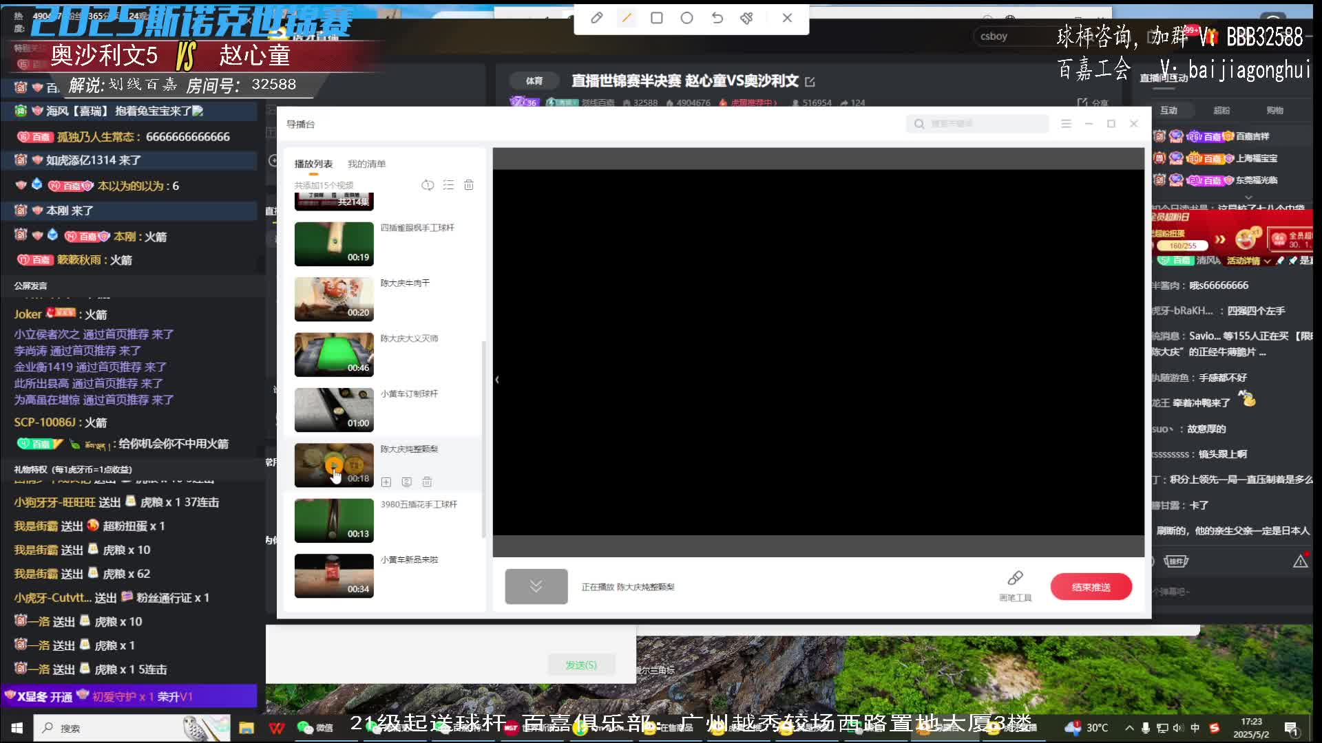This screenshot has height=743, width=1322.
Task: Click the undo arrow in drawing toolbar
Action: [717, 18]
